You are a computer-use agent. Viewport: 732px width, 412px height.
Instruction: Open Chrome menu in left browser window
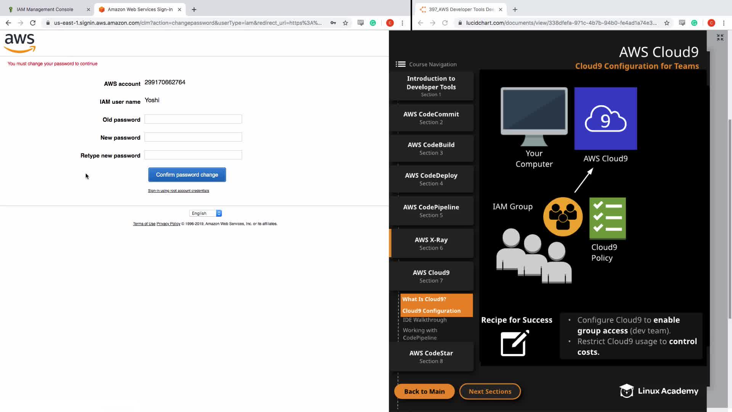point(402,23)
